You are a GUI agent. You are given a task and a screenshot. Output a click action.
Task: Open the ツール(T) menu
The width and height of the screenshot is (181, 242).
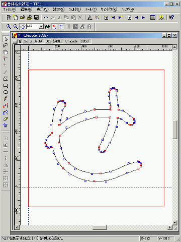pyautogui.click(x=91, y=10)
